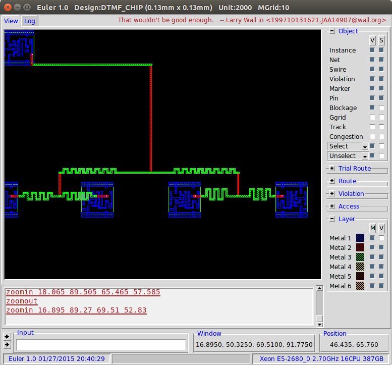Switch to the View tab
The width and height of the screenshot is (392, 365).
11,21
